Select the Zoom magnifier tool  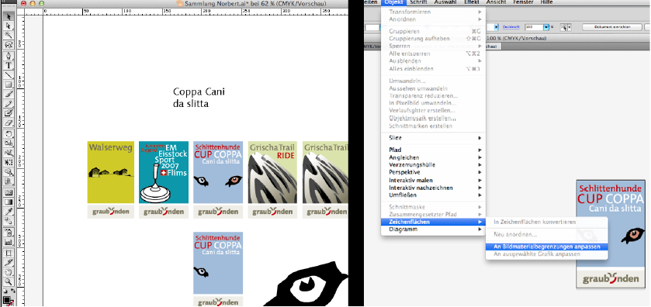[x=9, y=282]
